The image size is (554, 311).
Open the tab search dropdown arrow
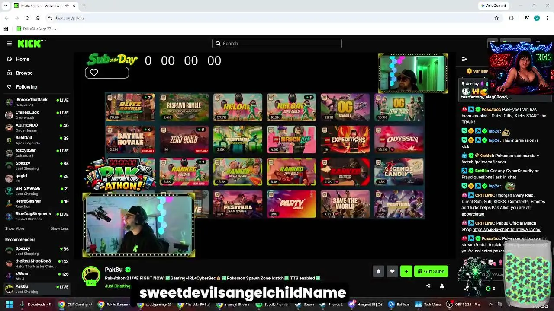coord(5,6)
